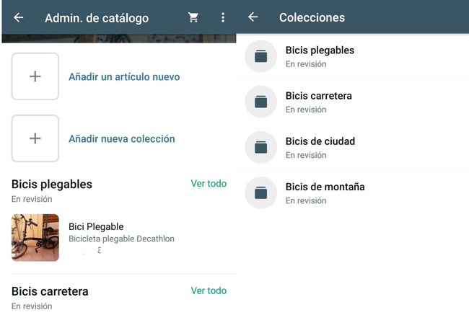Select the Bicis de ciudad collection icon
This screenshot has width=469, height=315.
click(261, 147)
